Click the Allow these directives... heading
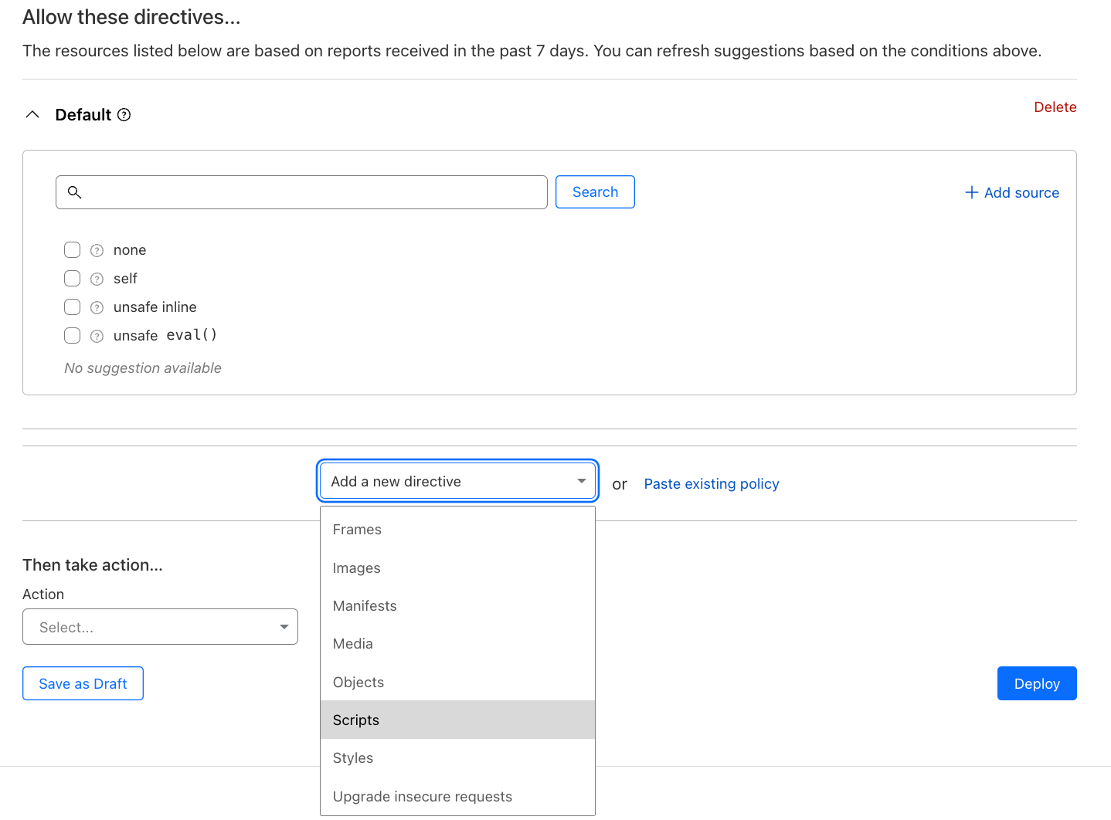The width and height of the screenshot is (1111, 820). (131, 17)
